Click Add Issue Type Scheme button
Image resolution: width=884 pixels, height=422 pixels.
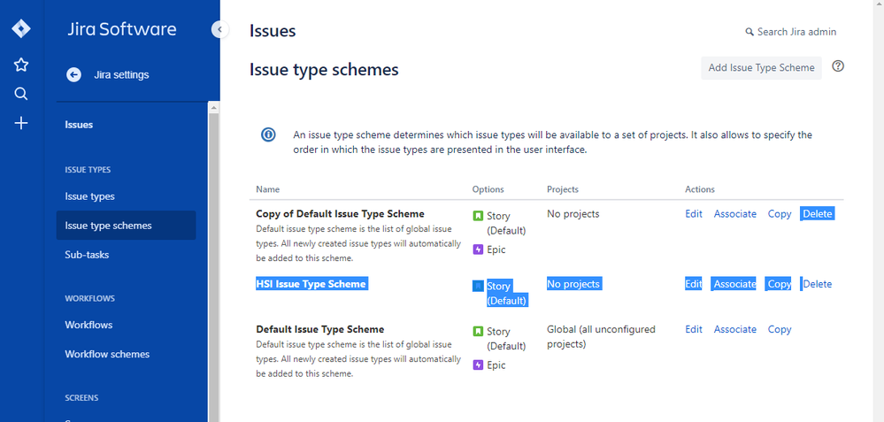point(761,67)
